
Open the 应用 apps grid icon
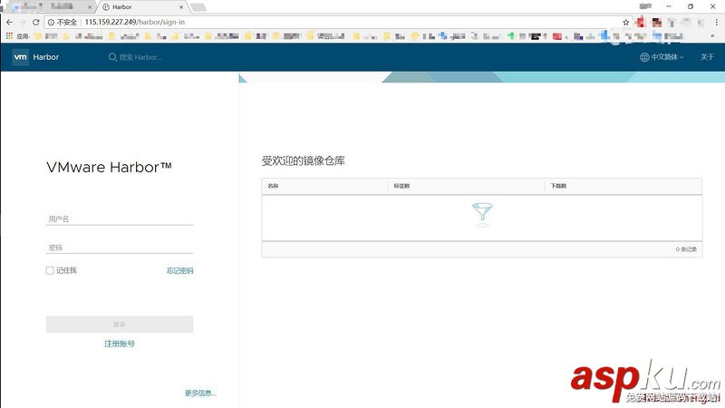click(x=9, y=35)
